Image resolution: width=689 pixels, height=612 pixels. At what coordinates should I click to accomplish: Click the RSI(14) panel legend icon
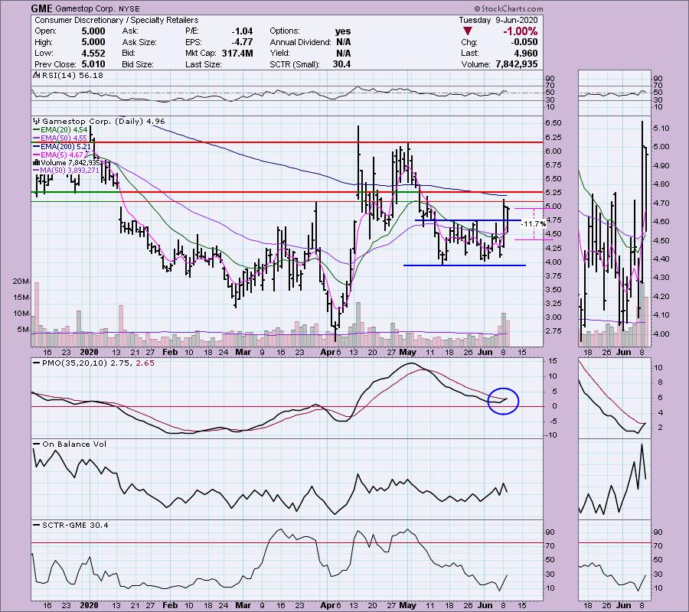(x=36, y=76)
